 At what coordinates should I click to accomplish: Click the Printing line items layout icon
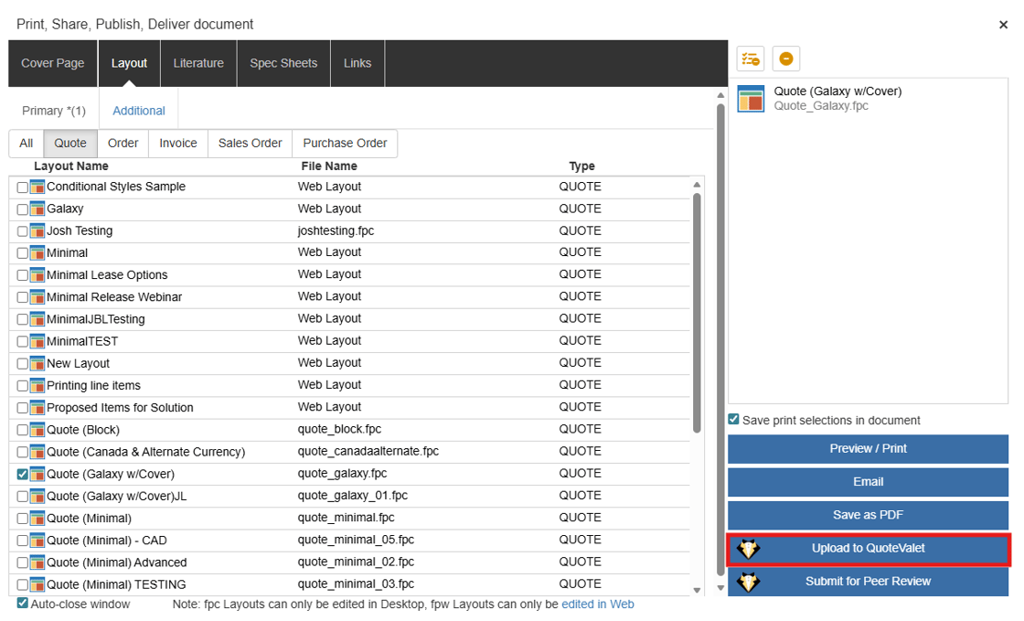(37, 386)
